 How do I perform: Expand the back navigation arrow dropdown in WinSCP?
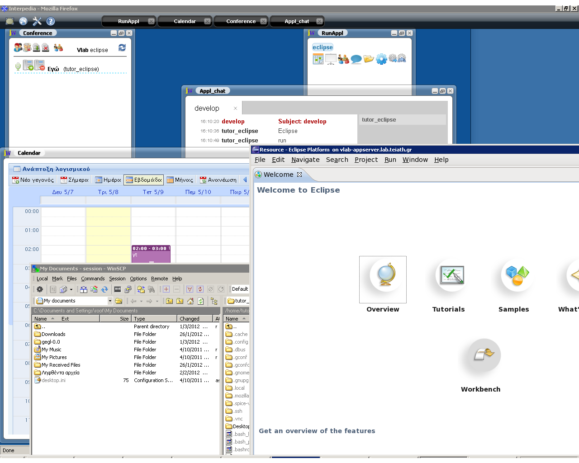tap(141, 300)
